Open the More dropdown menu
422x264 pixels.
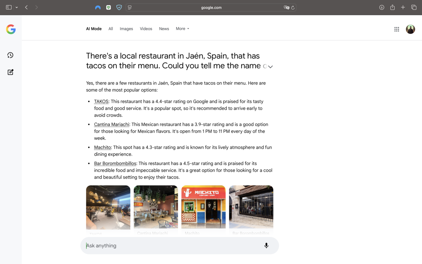(182, 29)
